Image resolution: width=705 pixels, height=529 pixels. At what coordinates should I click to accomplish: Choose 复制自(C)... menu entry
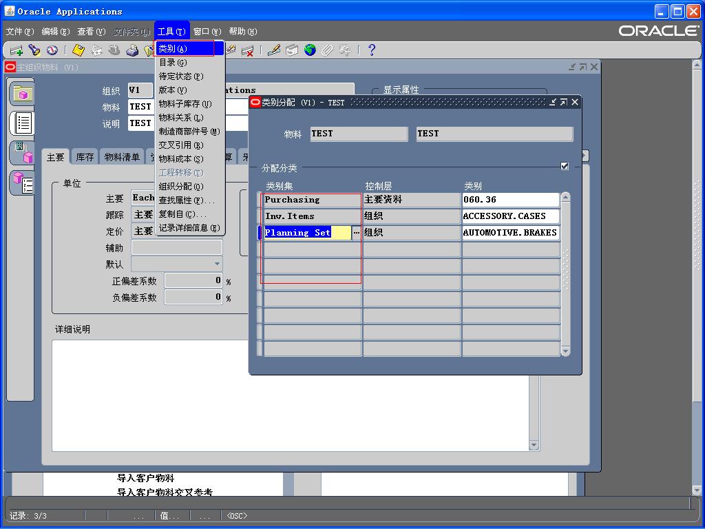(x=189, y=214)
